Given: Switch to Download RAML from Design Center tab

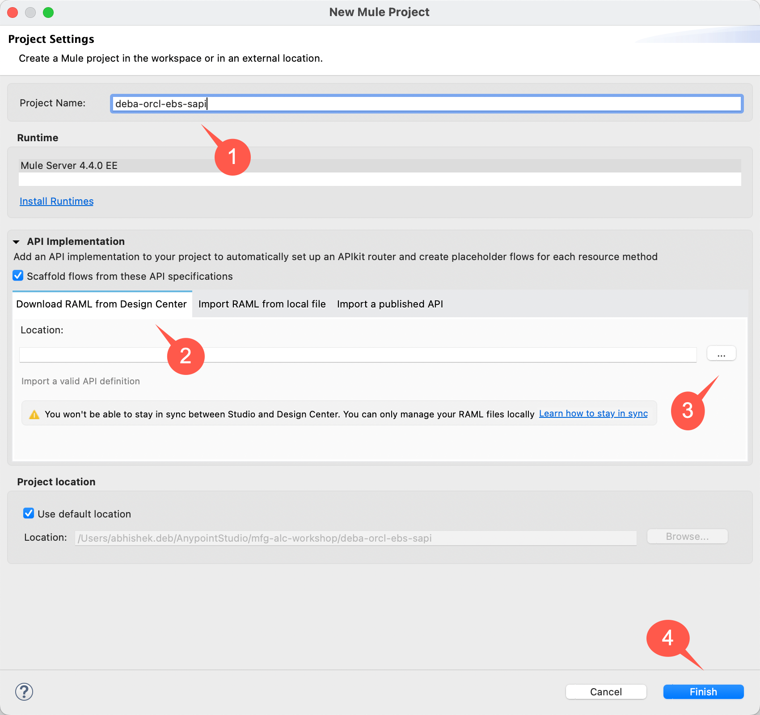Looking at the screenshot, I should pos(101,304).
